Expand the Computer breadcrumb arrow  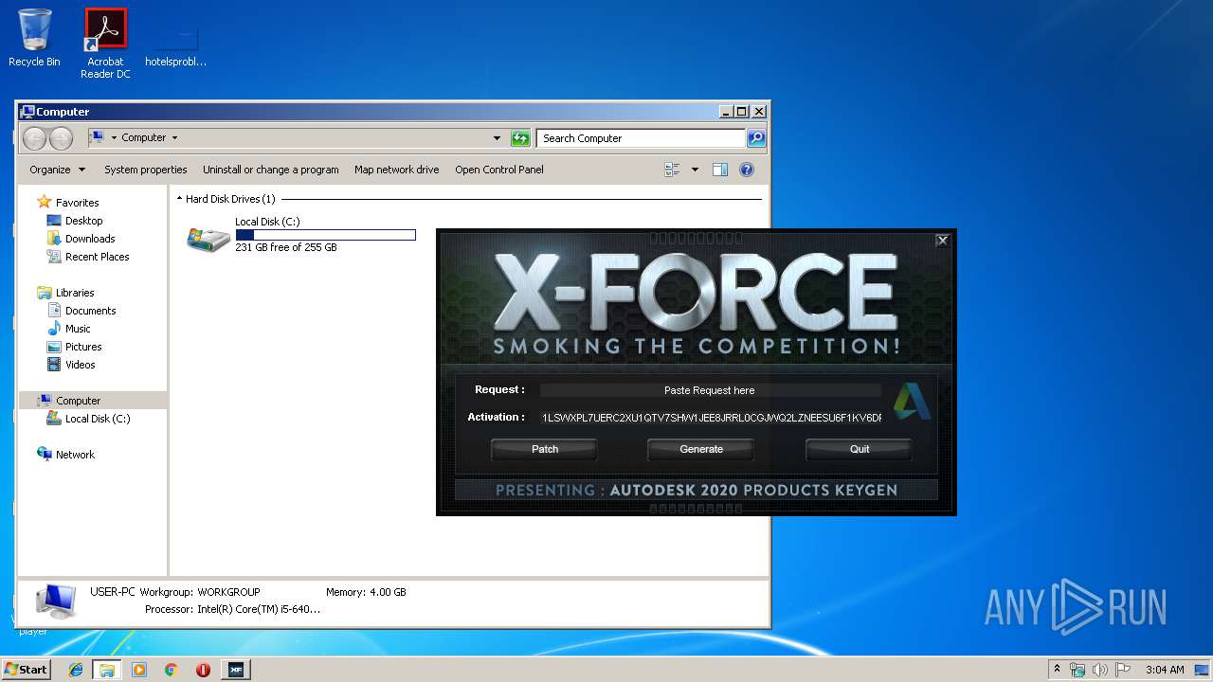pyautogui.click(x=175, y=138)
